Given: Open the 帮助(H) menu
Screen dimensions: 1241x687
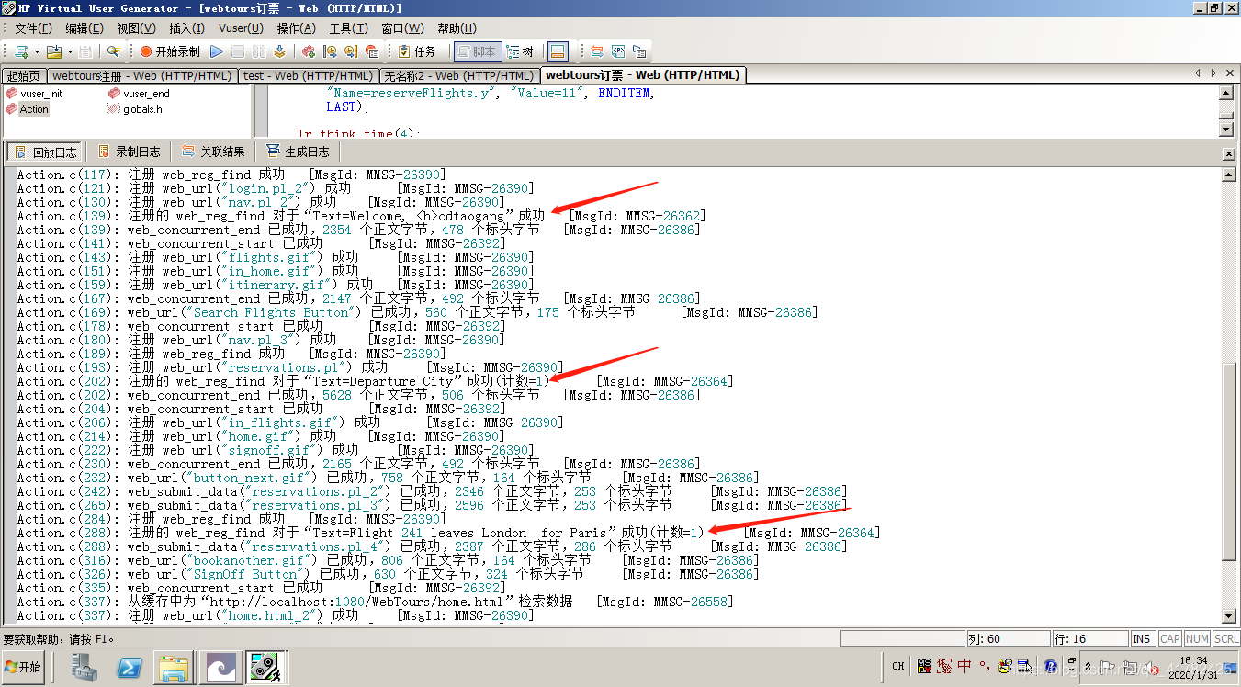Looking at the screenshot, I should coord(457,28).
